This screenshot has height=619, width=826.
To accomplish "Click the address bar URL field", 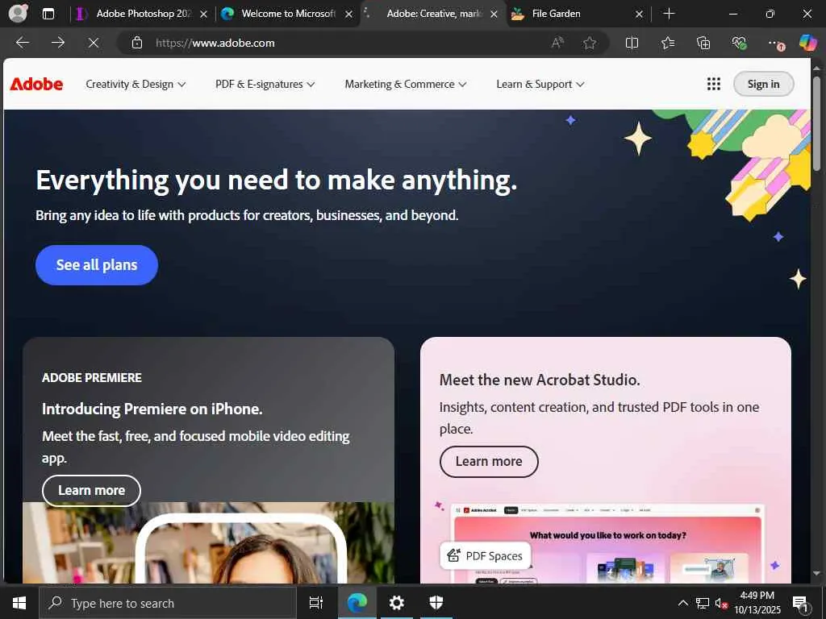I will coord(348,43).
